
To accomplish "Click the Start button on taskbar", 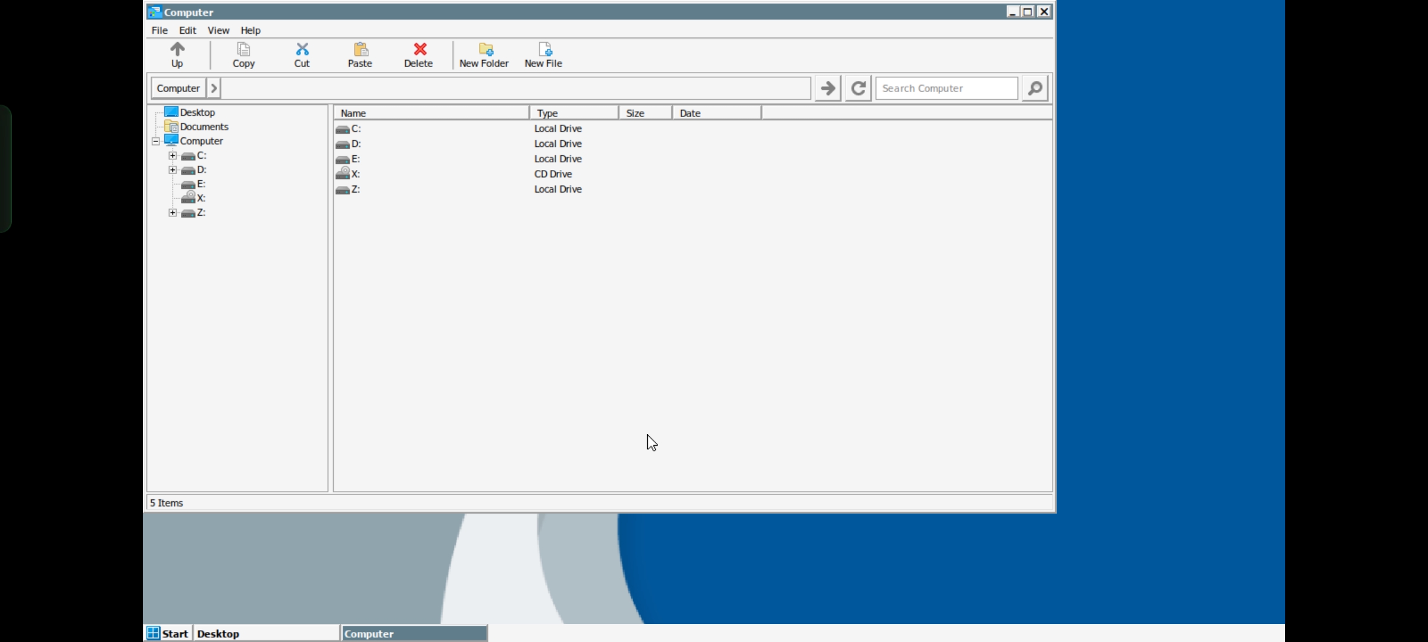I will click(x=168, y=634).
